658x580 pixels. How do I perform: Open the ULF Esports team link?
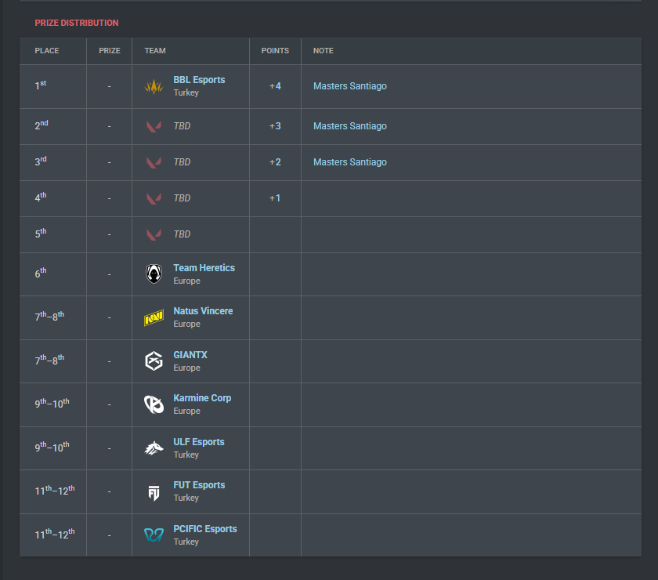click(199, 442)
